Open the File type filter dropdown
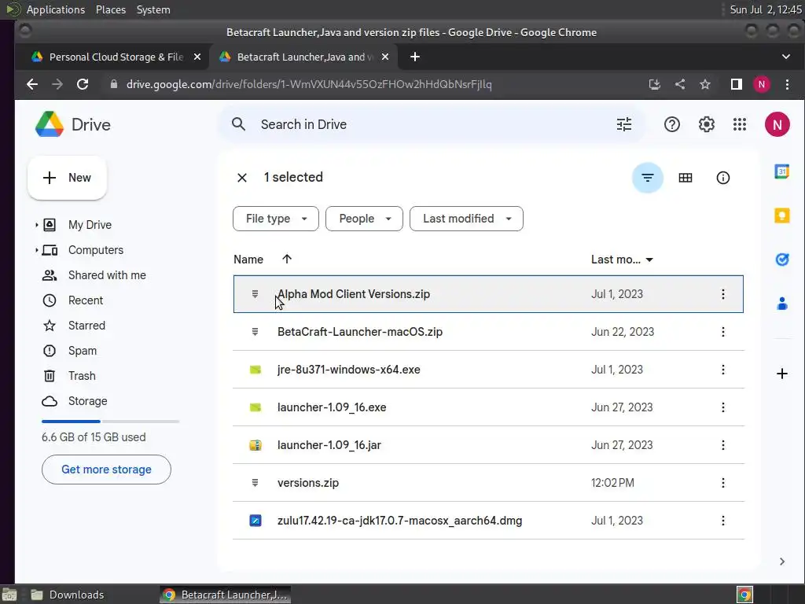805x604 pixels. [276, 219]
